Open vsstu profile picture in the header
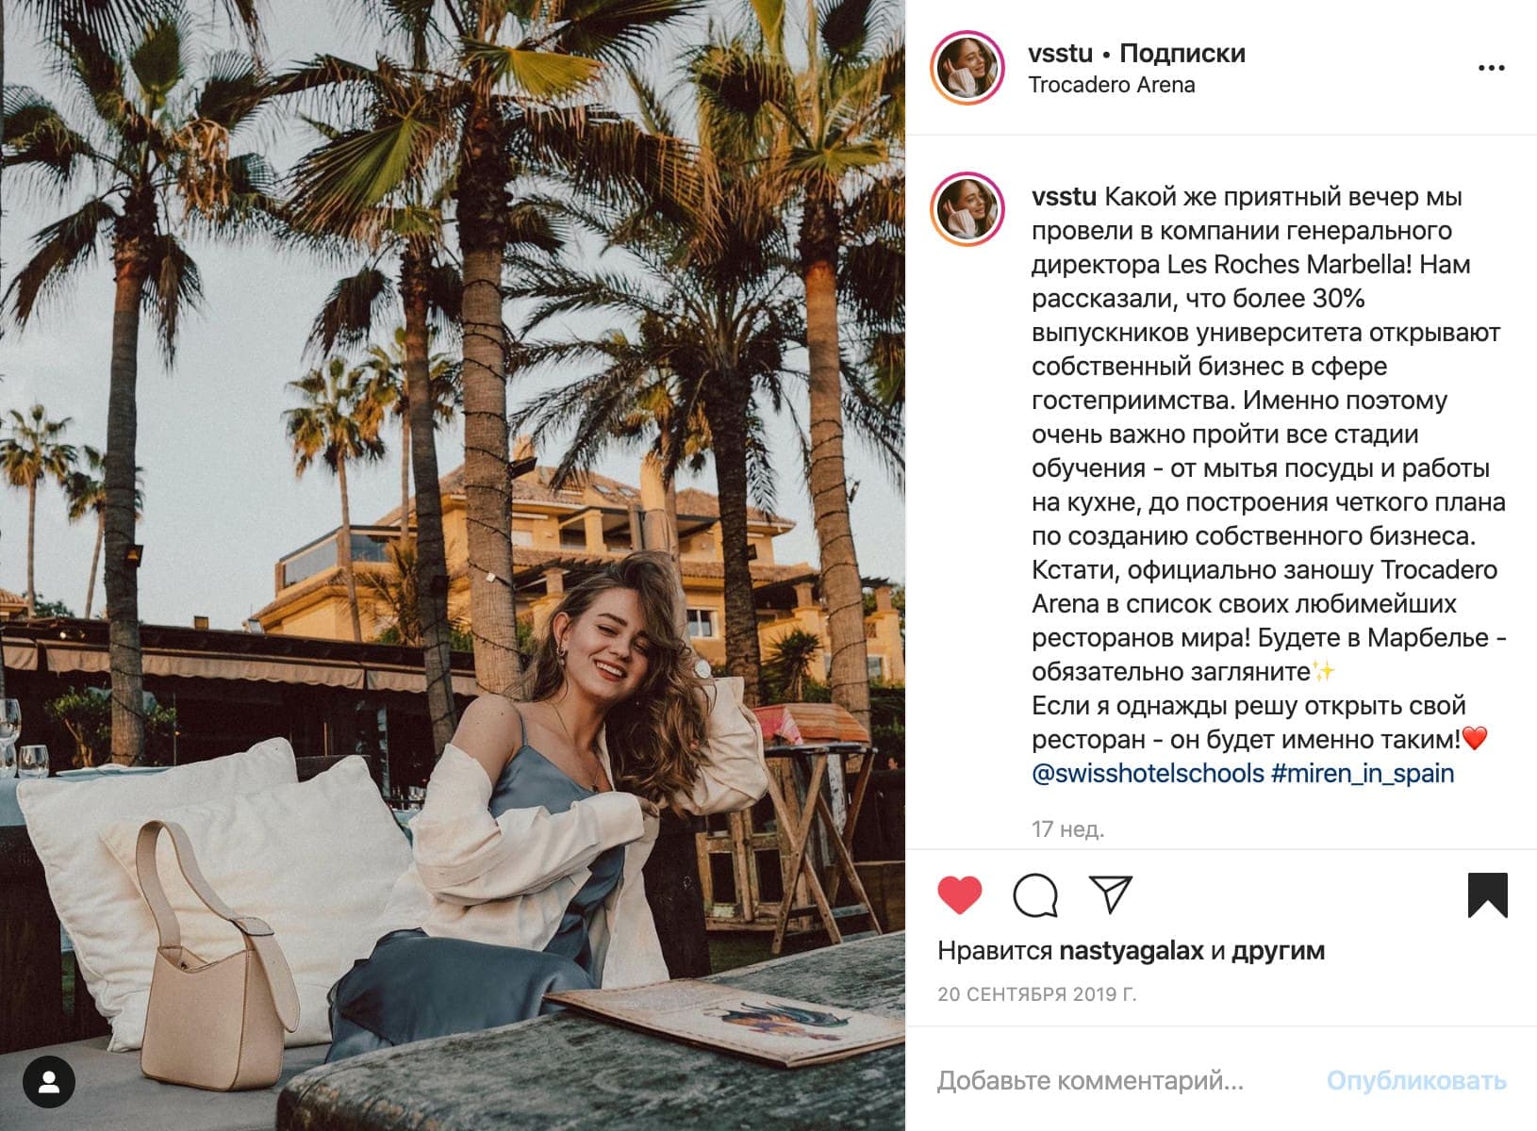Screen dimensions: 1537x1131 pos(967,68)
